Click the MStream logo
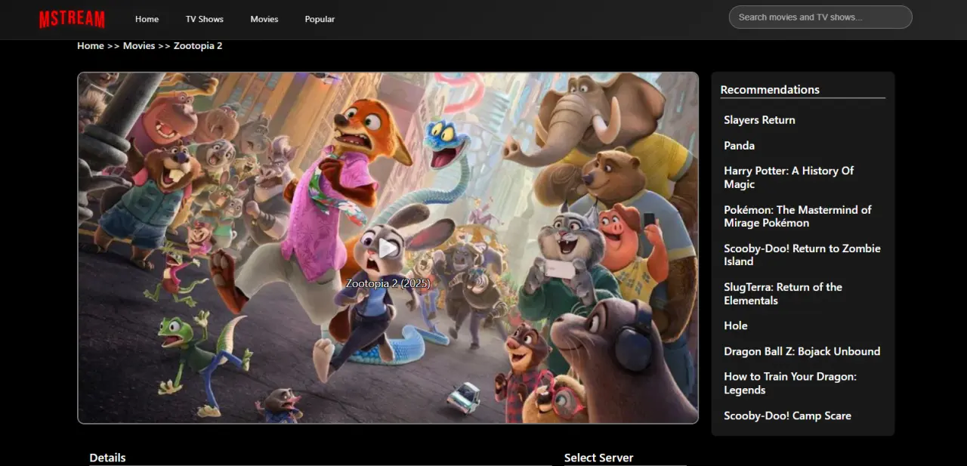The height and width of the screenshot is (466, 967). point(72,19)
